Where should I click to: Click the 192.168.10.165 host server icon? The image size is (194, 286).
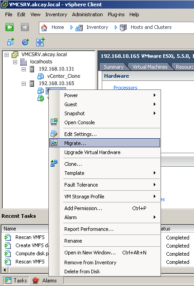pyautogui.click(x=32, y=84)
